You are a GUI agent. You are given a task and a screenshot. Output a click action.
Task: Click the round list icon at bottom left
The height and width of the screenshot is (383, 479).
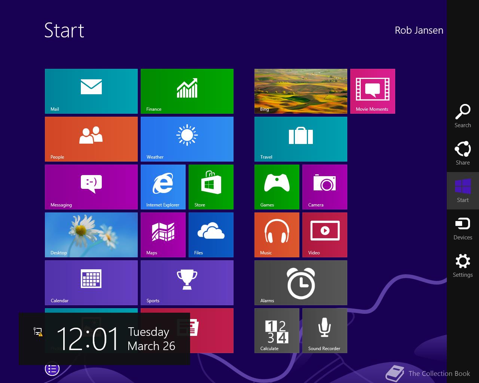tap(52, 369)
